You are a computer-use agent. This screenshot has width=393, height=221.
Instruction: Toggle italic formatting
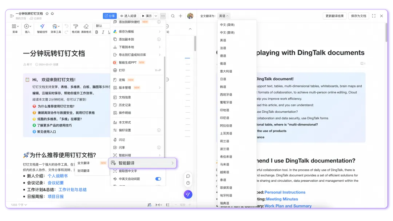pyautogui.click(x=103, y=32)
